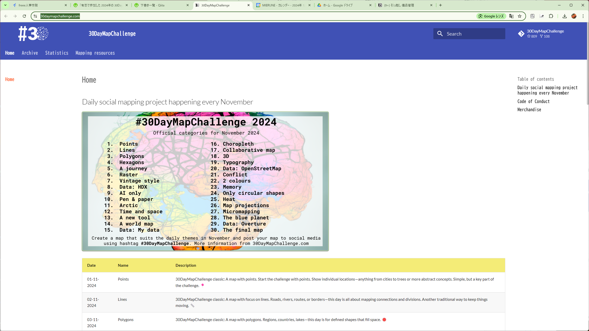Image resolution: width=589 pixels, height=331 pixels.
Task: Click the browser profile avatar
Action: [574, 16]
